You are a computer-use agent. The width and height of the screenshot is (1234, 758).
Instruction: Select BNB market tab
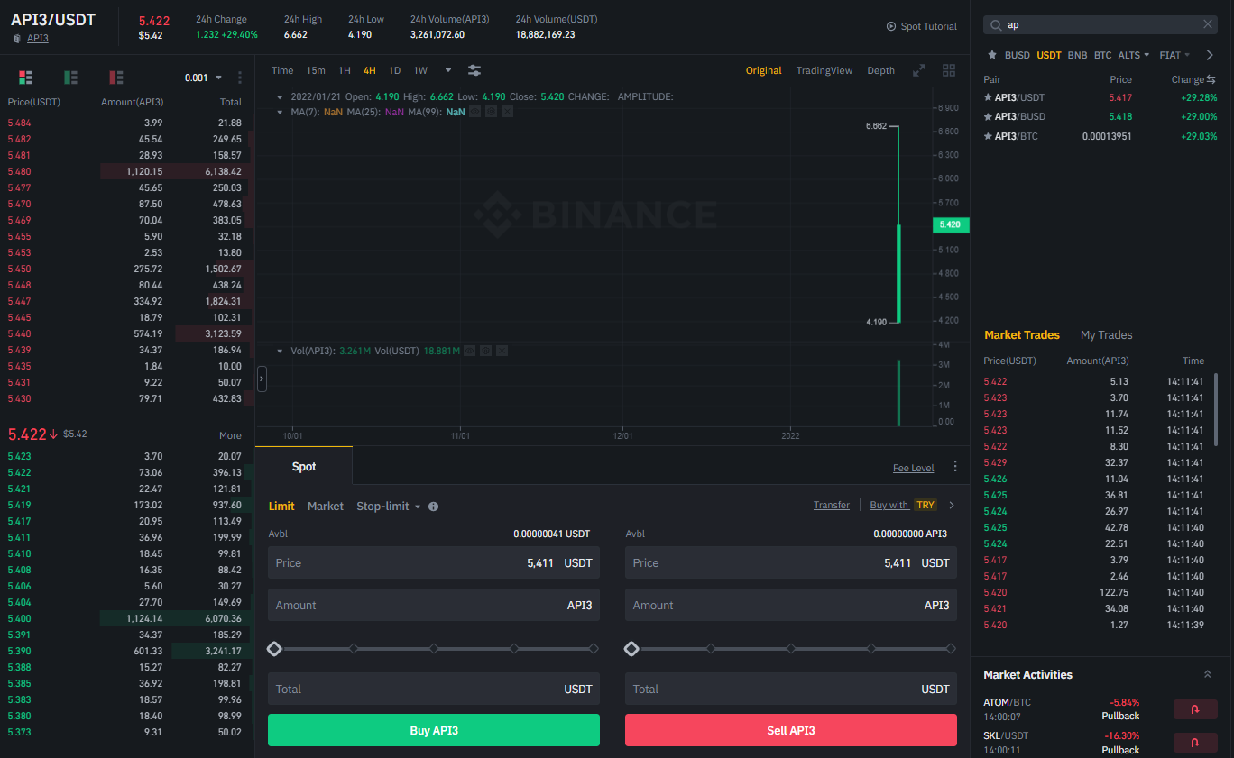[x=1077, y=55]
